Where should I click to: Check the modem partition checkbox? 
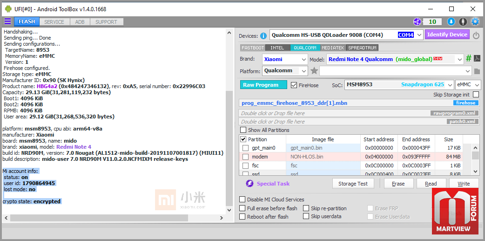245,157
